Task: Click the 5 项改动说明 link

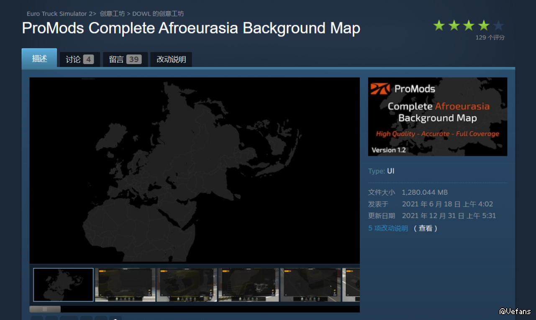Action: point(388,228)
